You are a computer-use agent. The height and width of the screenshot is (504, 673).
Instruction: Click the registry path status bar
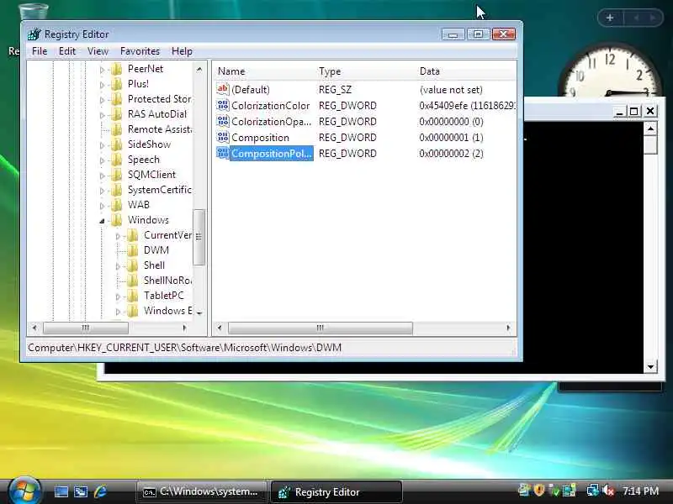pyautogui.click(x=271, y=348)
